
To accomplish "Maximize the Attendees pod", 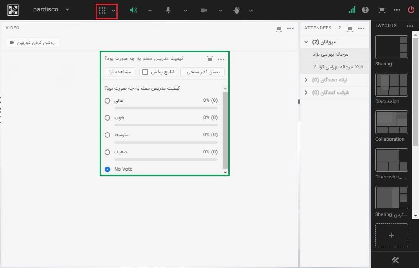I will click(350, 29).
